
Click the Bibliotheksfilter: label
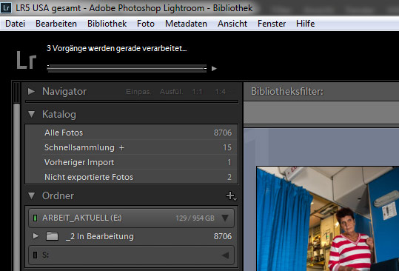click(x=287, y=91)
